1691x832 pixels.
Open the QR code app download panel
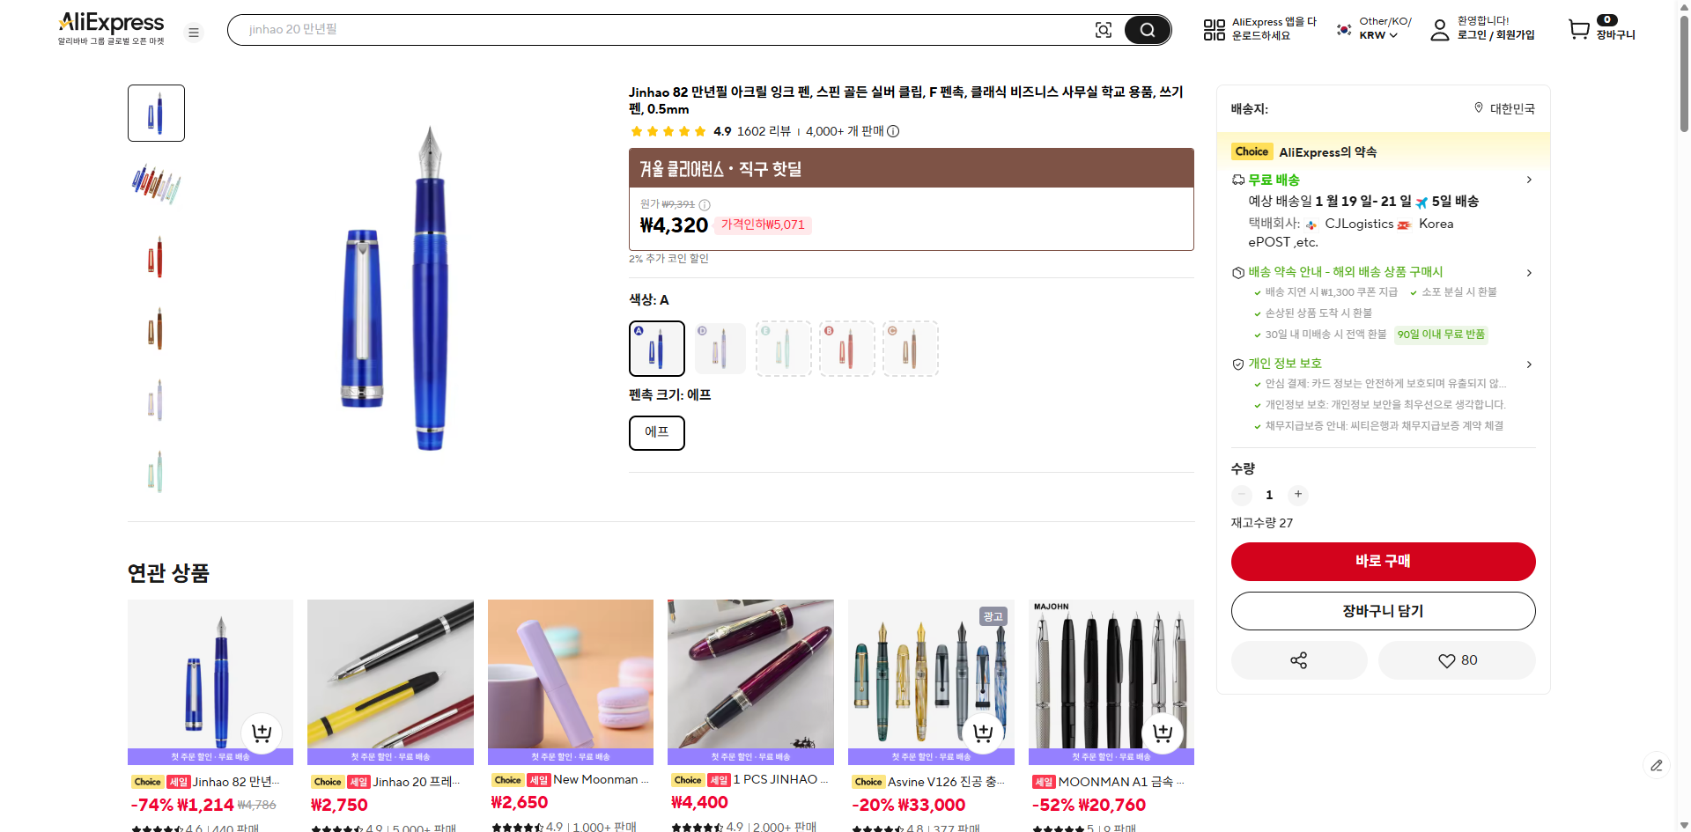coord(1214,29)
